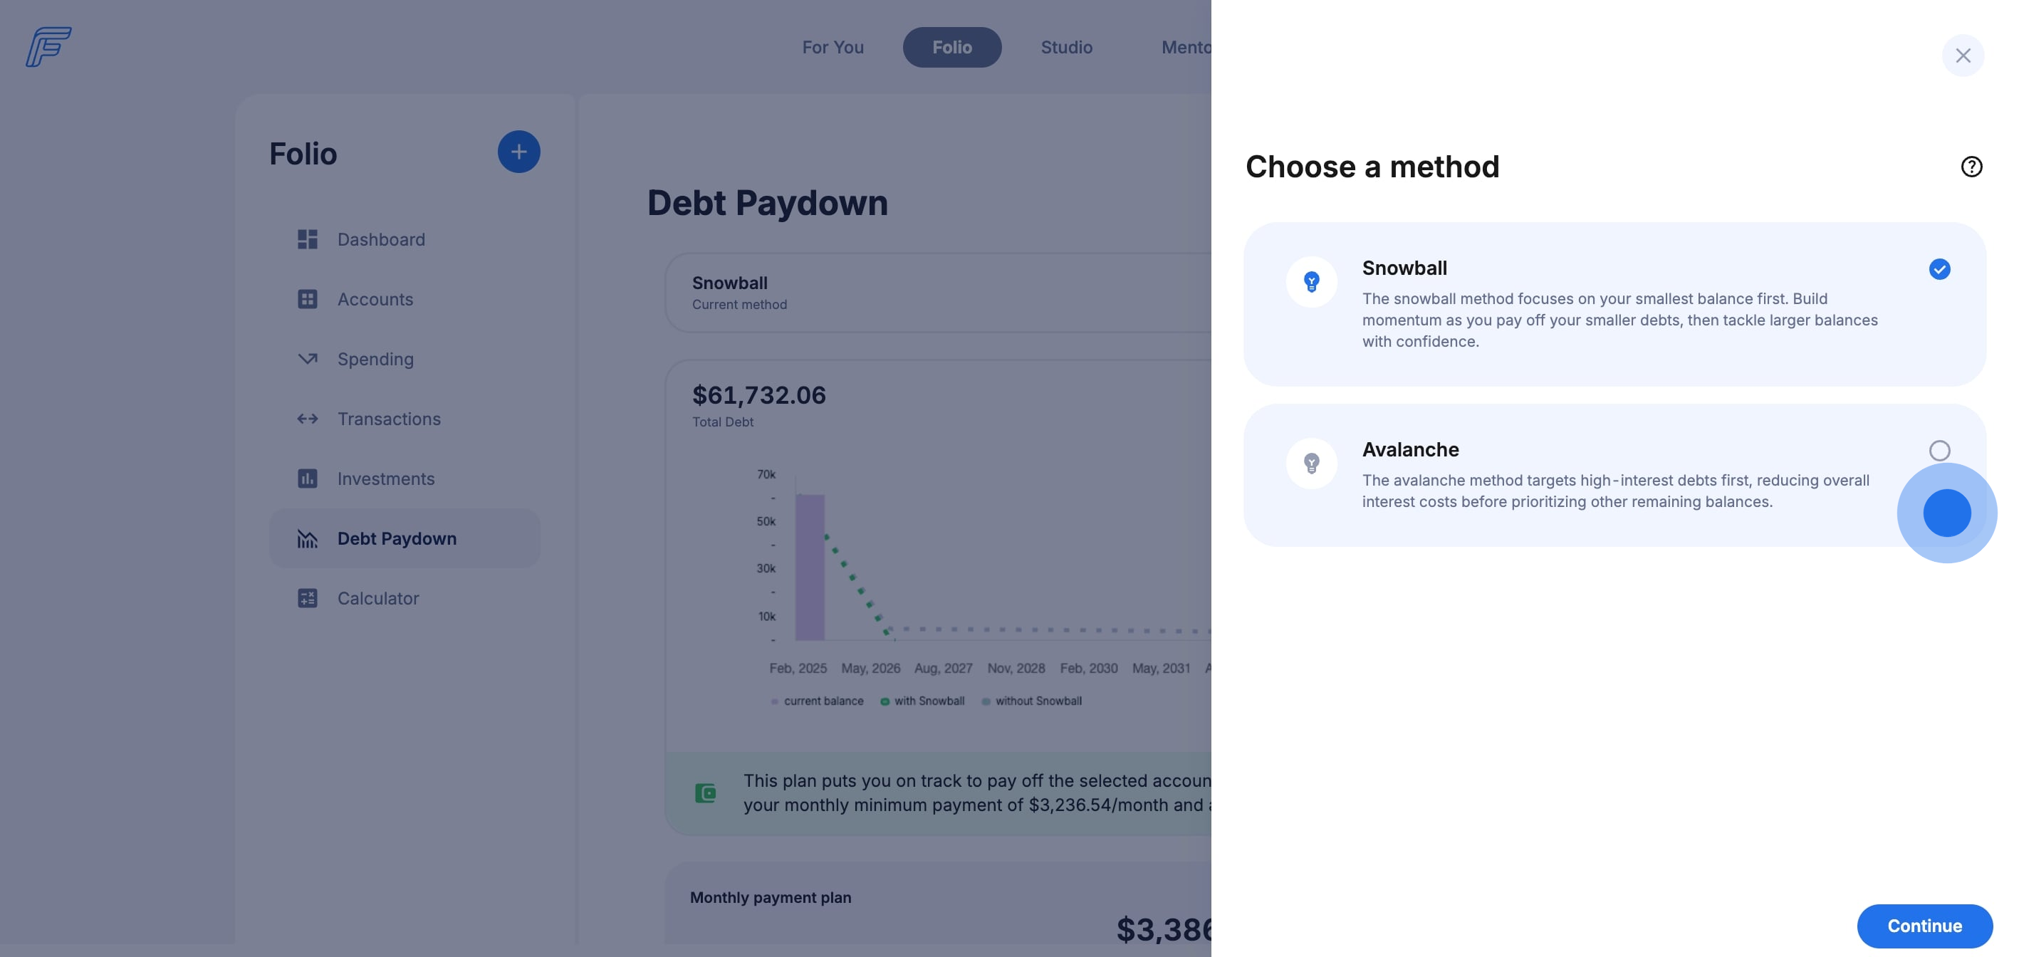The image size is (2019, 957).
Task: Open the Accounts sidebar item
Action: pos(375,299)
